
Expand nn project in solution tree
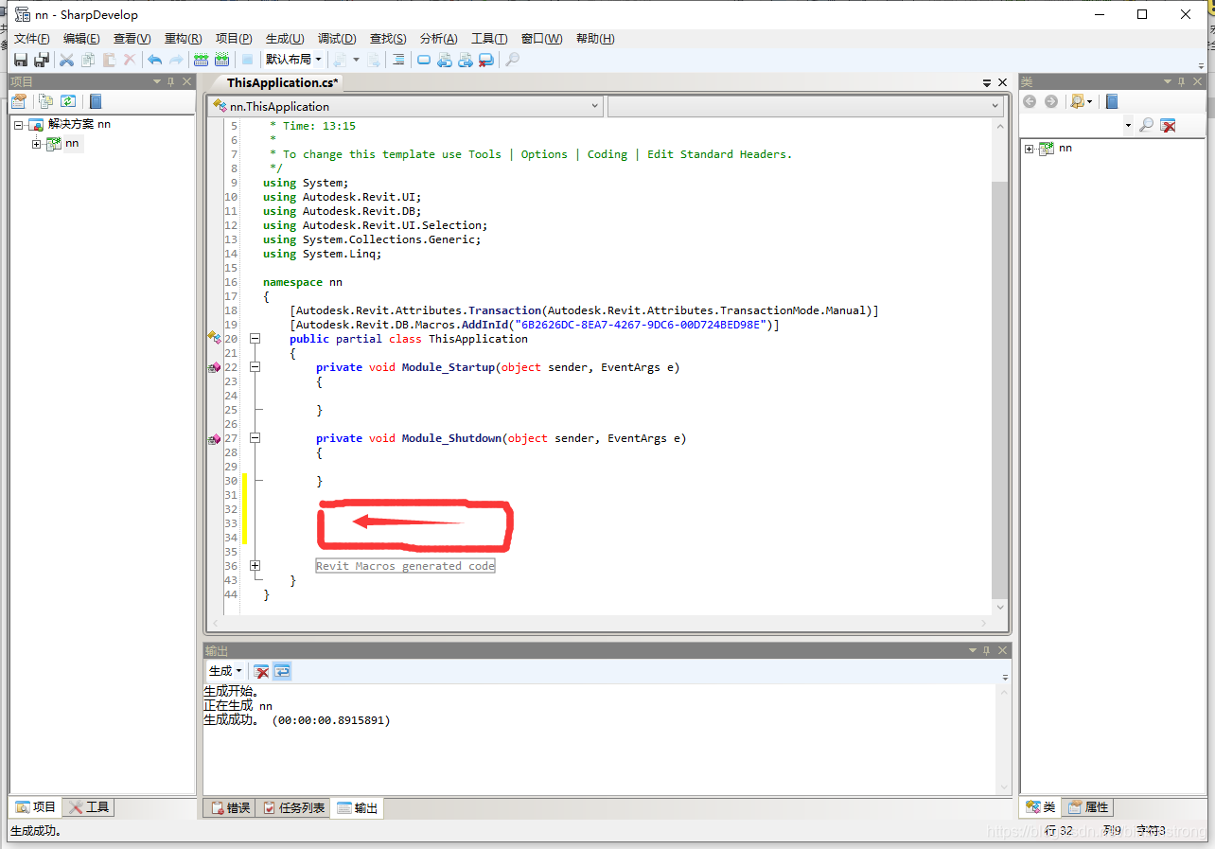point(37,144)
